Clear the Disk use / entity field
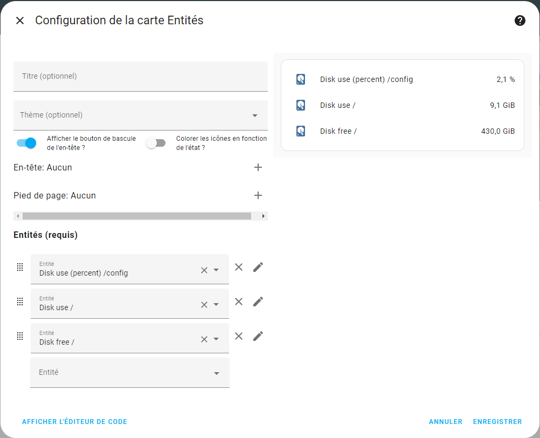This screenshot has width=540, height=438. coord(204,305)
